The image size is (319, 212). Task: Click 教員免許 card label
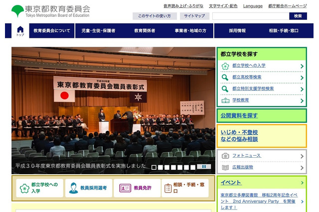click(x=143, y=188)
